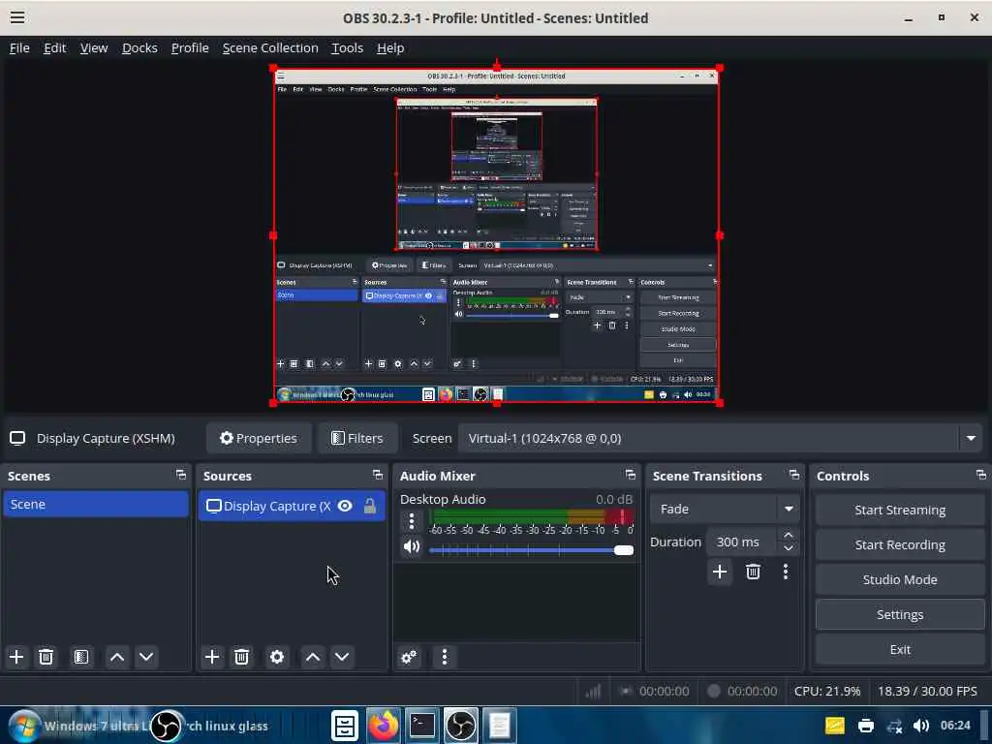Click the Start Streaming button
992x744 pixels.
(900, 510)
